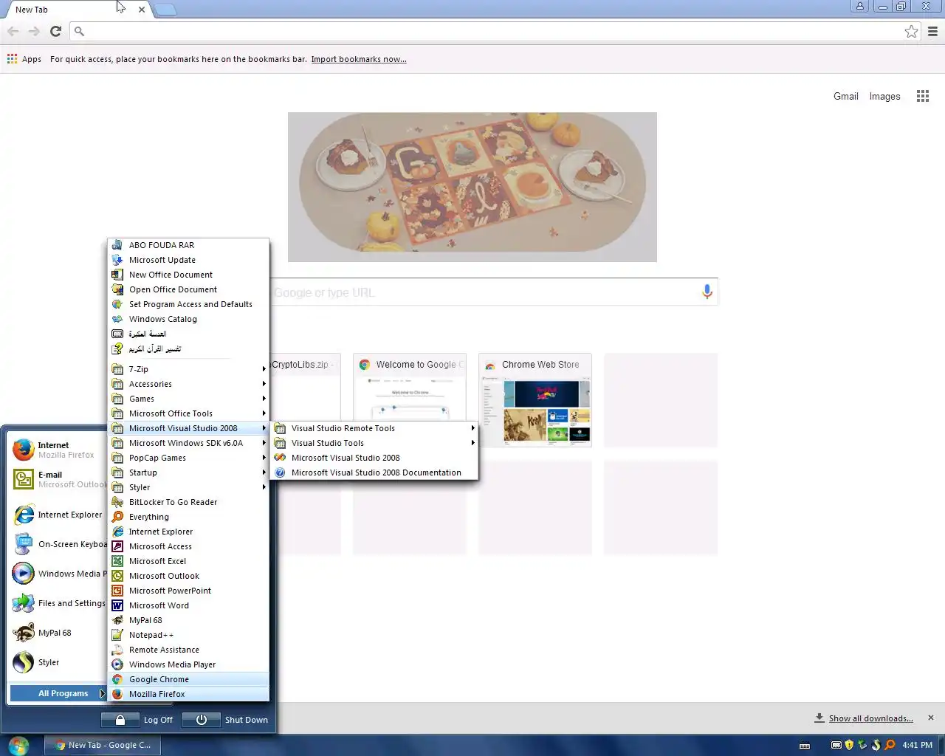945x756 pixels.
Task: Click the Microsoft PowerPoint icon in programs list
Action: click(117, 591)
